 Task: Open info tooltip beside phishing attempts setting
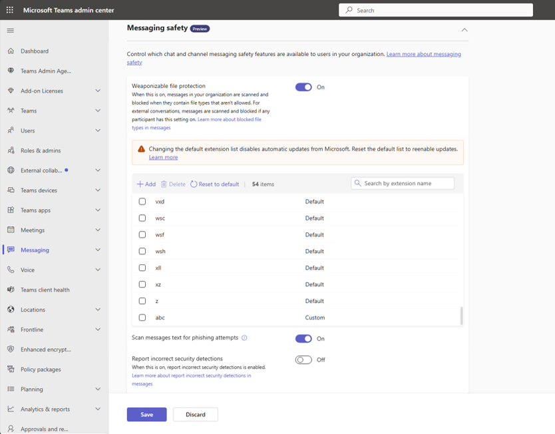(x=244, y=337)
